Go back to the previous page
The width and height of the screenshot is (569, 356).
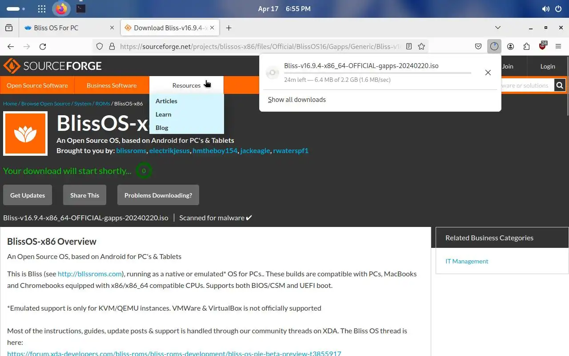point(11,46)
